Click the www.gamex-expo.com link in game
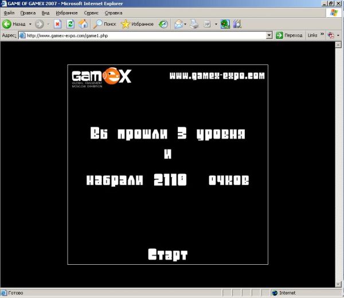344x298 pixels. pyautogui.click(x=217, y=76)
